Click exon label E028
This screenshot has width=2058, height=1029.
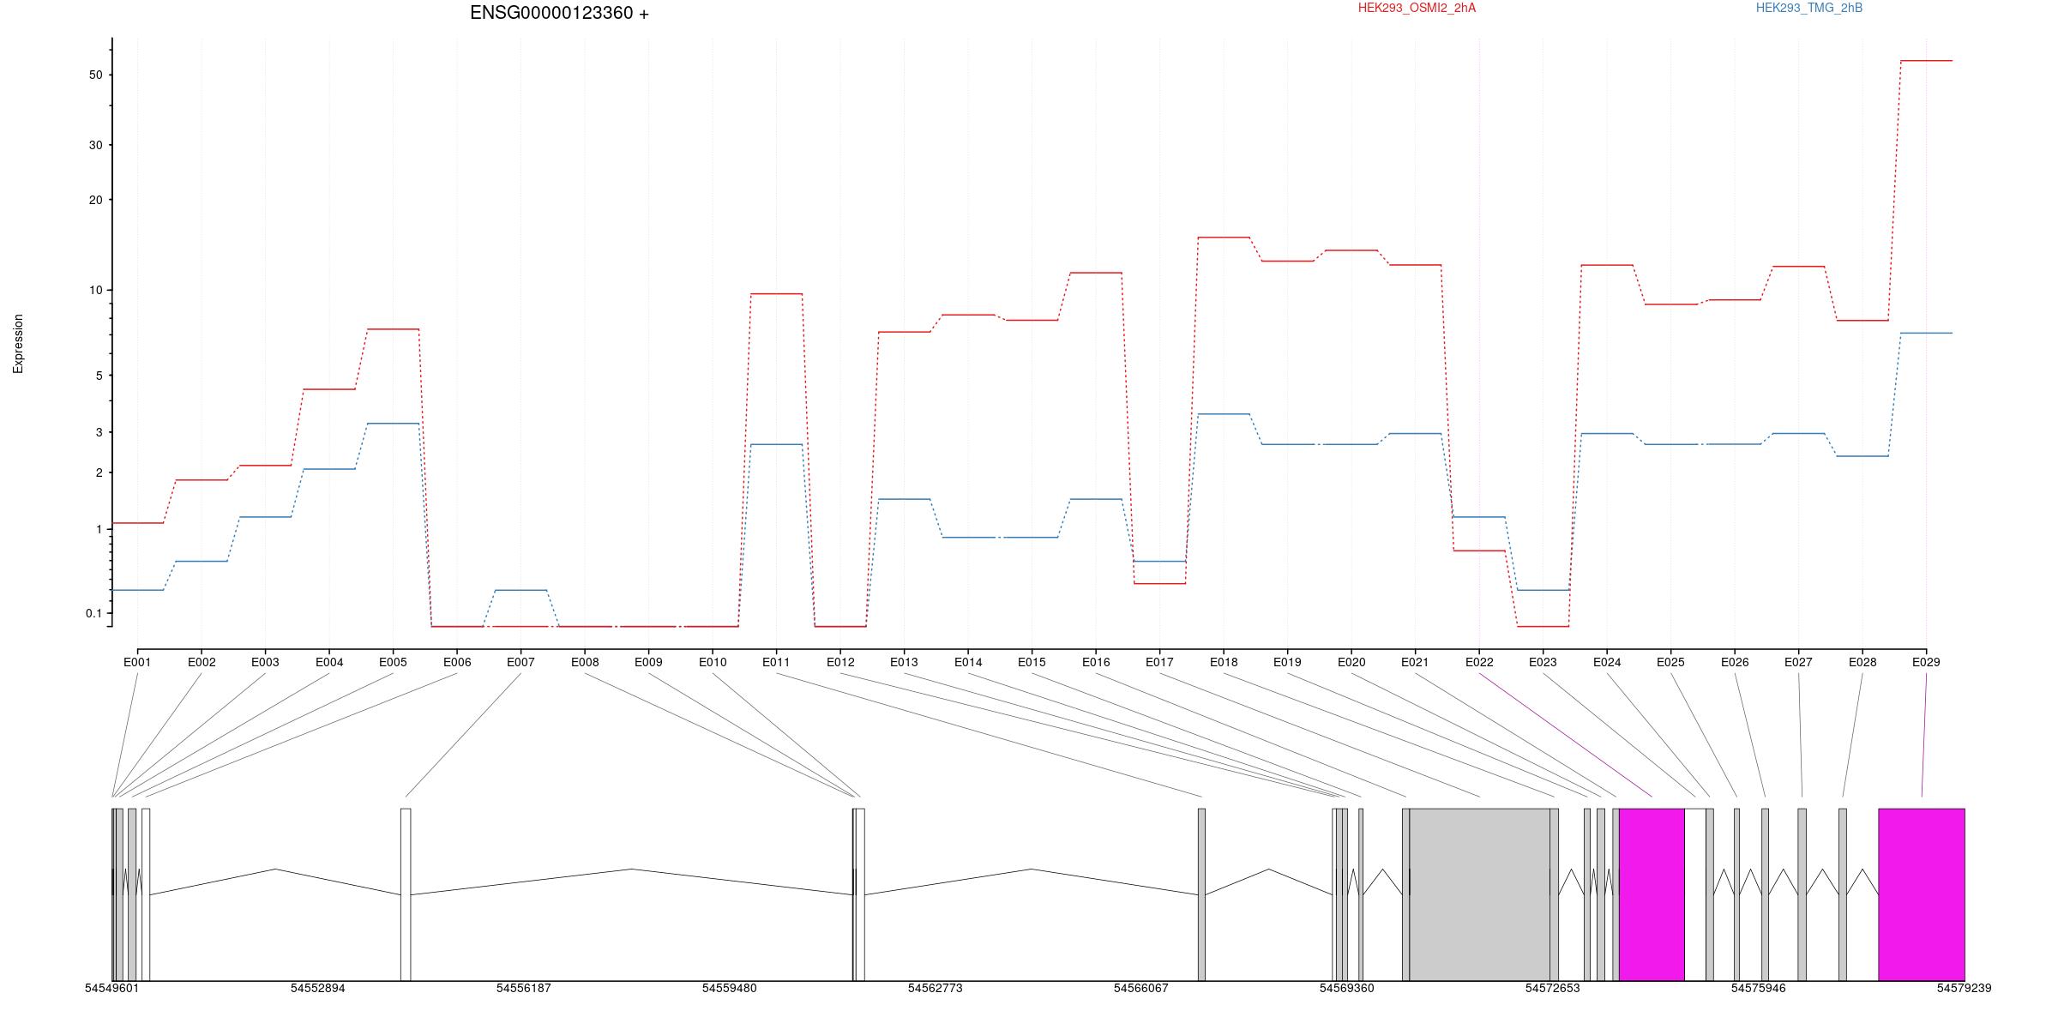coord(1862,662)
